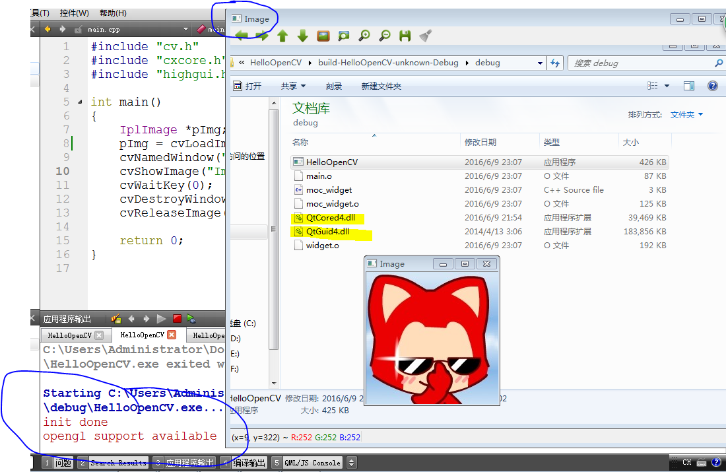
Task: Open the 控件(W) menu
Action: point(74,13)
